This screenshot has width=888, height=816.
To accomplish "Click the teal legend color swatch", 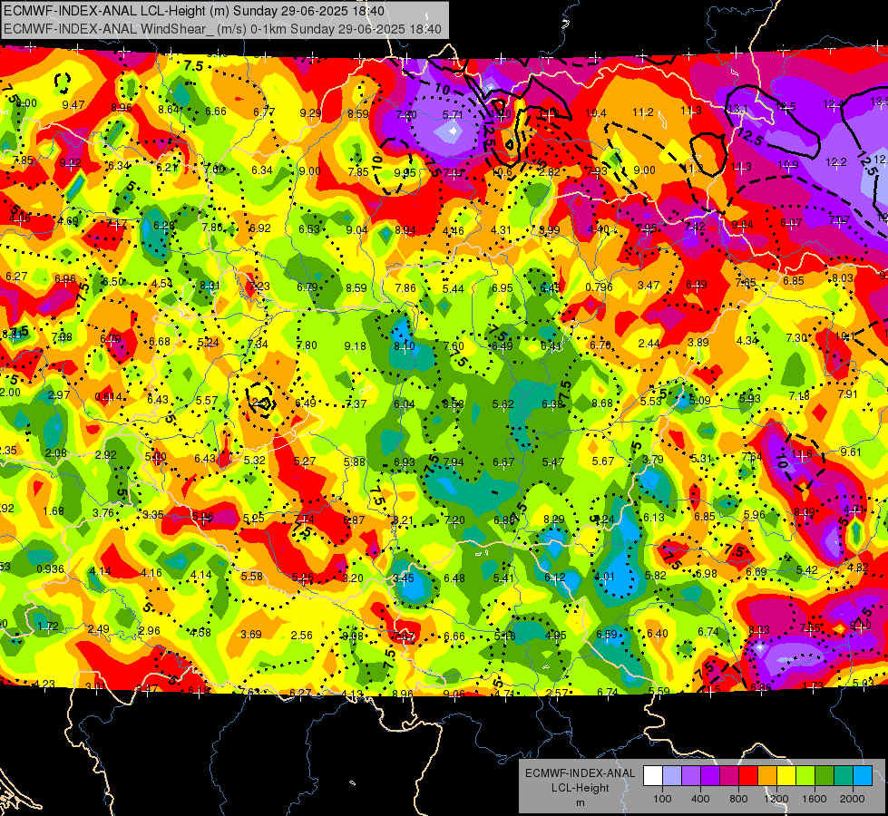I will tap(844, 776).
